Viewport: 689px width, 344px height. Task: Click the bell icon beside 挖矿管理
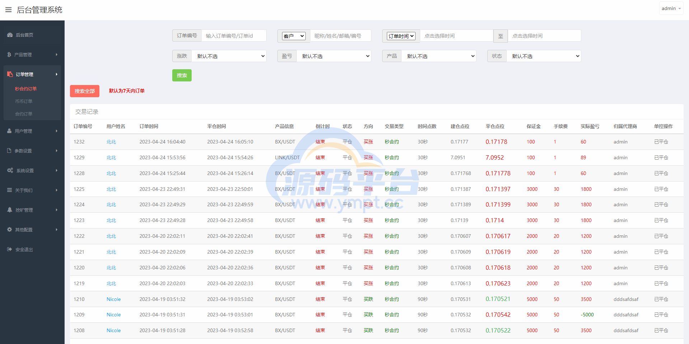coord(10,210)
